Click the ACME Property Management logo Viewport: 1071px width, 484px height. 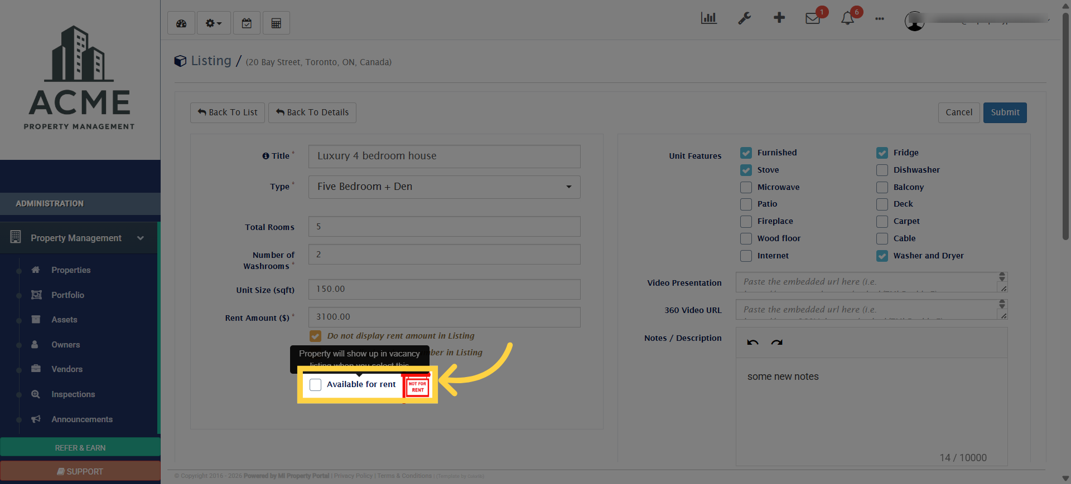80,78
